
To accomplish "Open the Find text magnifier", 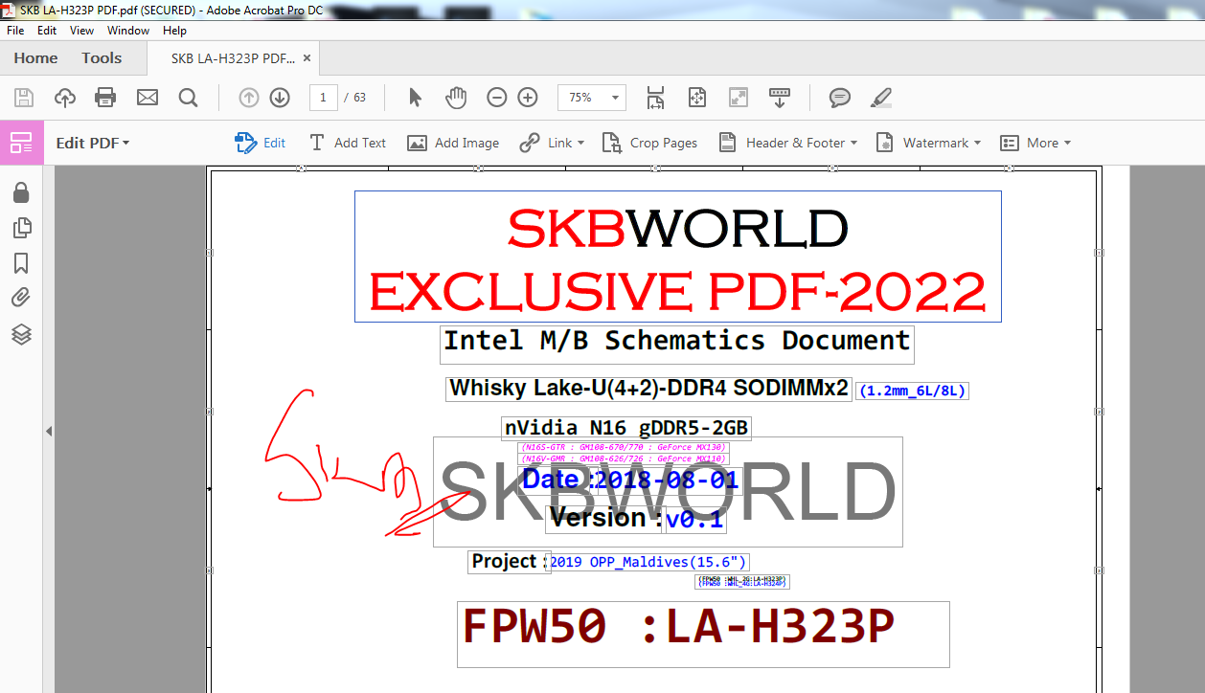I will tap(188, 97).
